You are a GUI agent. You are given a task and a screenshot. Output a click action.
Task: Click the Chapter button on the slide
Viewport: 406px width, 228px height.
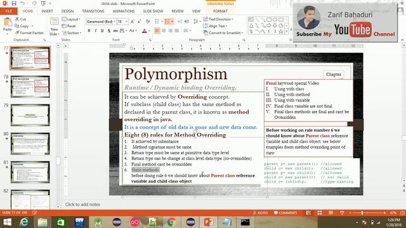[x=333, y=75]
